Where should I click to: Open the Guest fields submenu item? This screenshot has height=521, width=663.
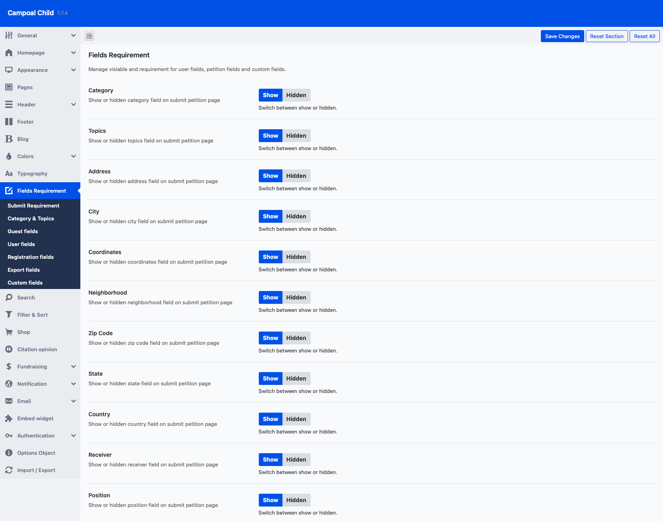(x=23, y=231)
